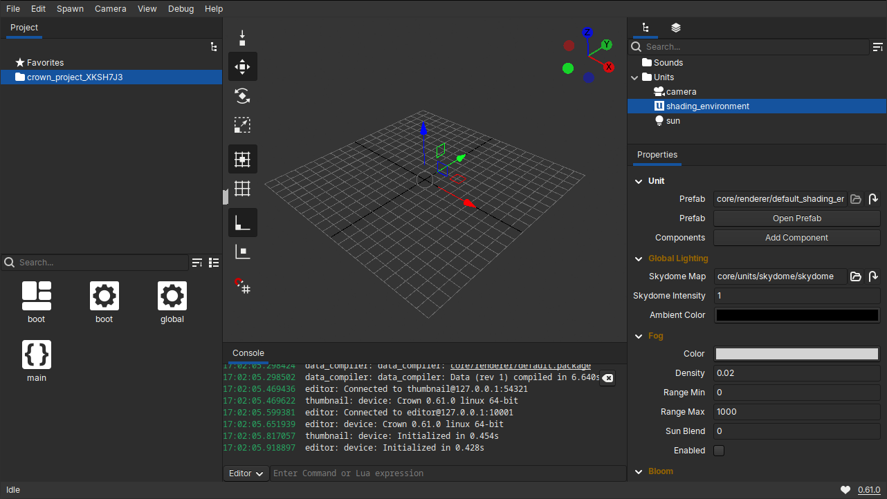Toggle the absolute grid snap button

[x=242, y=188]
